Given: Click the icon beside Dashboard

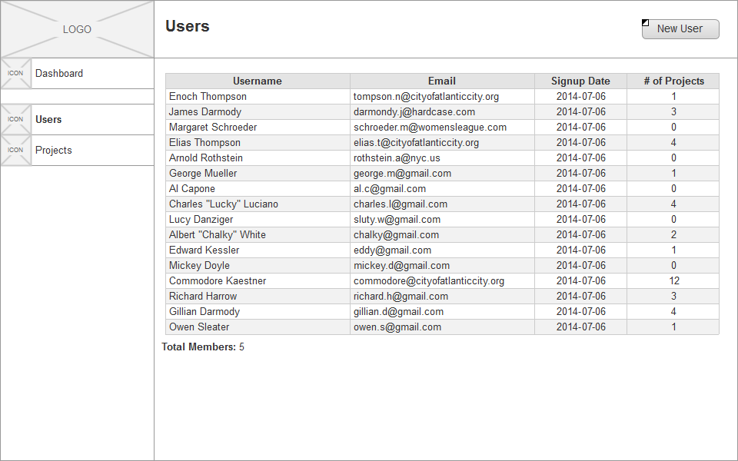Looking at the screenshot, I should (x=16, y=74).
